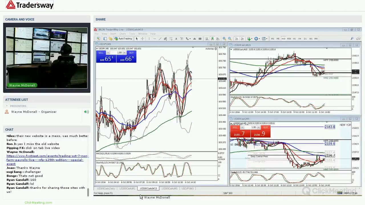Click BUY on the USDJPY chart

point(131,53)
